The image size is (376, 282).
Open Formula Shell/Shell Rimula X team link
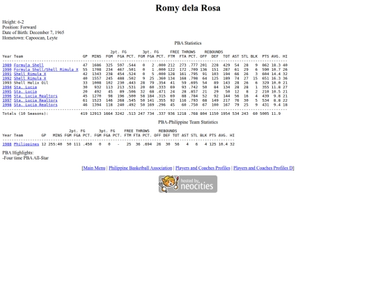[x=46, y=70]
